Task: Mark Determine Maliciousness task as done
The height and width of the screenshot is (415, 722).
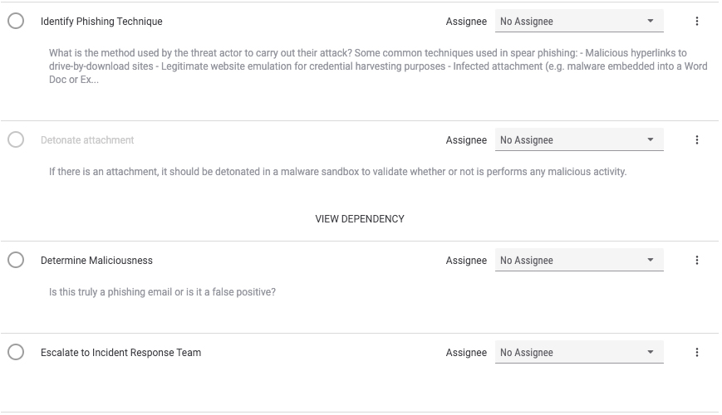Action: pos(16,260)
